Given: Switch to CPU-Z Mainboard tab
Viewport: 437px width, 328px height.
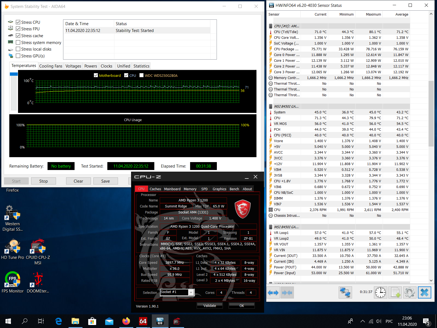Looking at the screenshot, I should click(172, 189).
